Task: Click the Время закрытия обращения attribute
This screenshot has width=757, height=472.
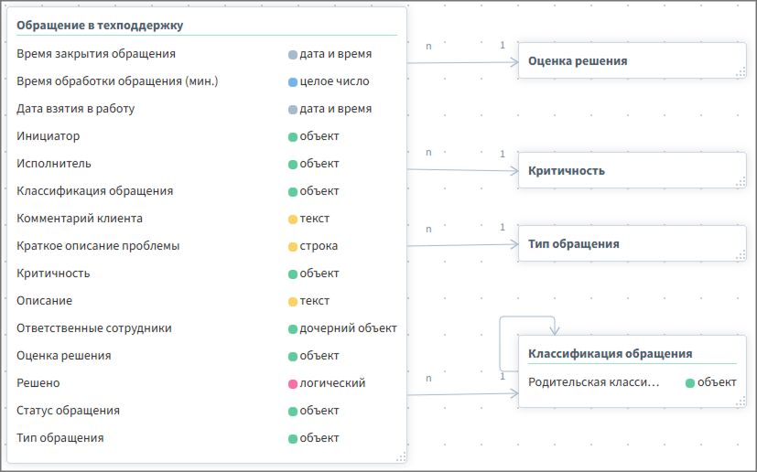Action: point(96,54)
